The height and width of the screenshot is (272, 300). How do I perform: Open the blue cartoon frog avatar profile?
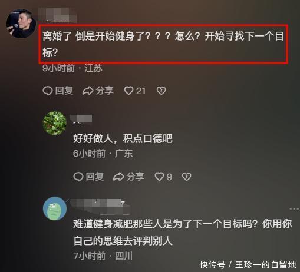click(x=55, y=208)
